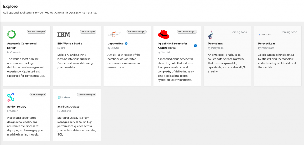Open the IBM Watson Studio title
The width and height of the screenshot is (304, 145).
pos(70,44)
